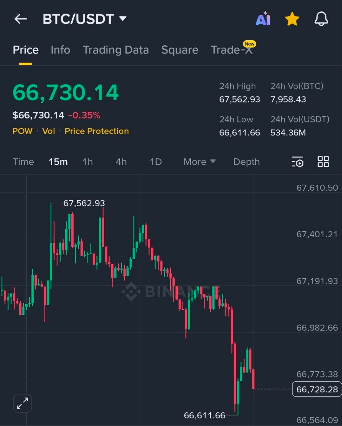Select the 4h chart interval

coord(121,162)
